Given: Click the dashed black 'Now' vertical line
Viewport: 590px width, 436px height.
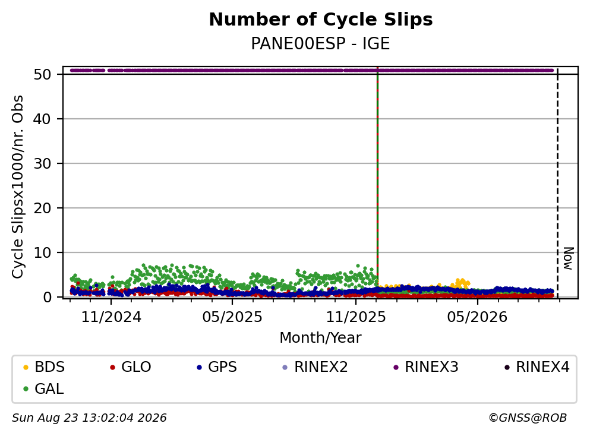Looking at the screenshot, I should pyautogui.click(x=557, y=182).
